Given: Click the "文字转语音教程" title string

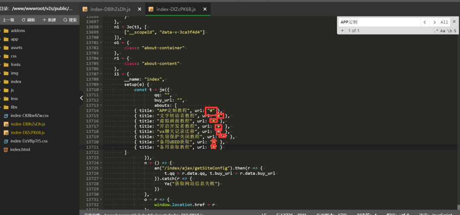Looking at the screenshot, I should (x=177, y=116).
